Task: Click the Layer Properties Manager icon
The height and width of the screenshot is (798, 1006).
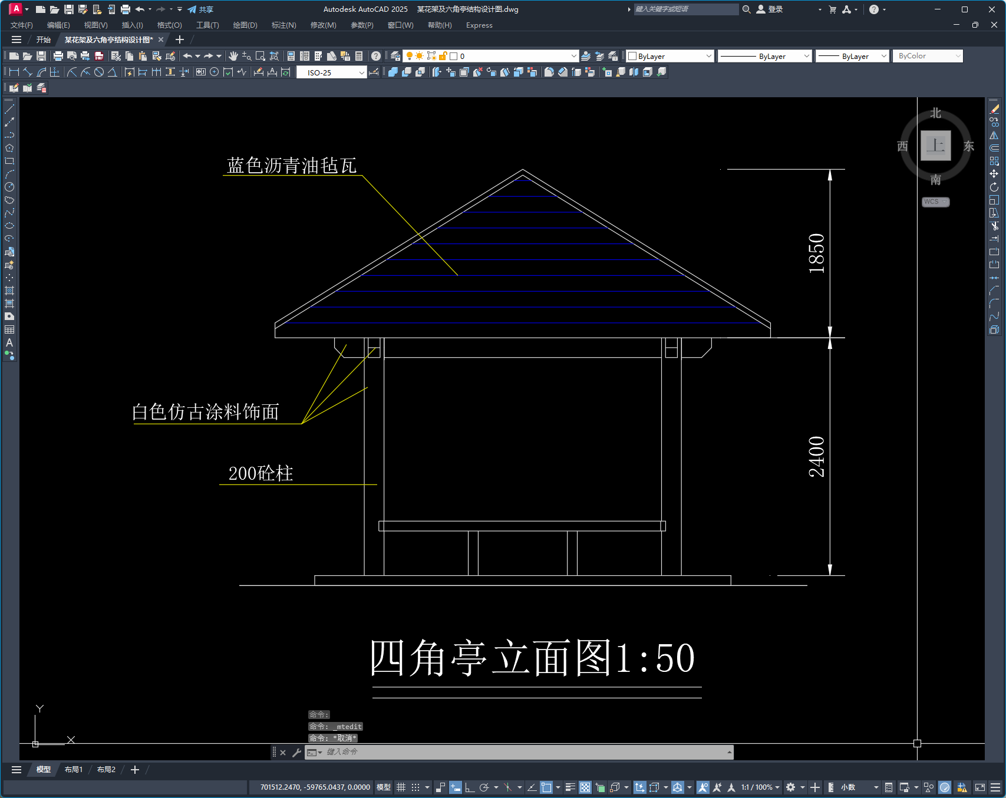Action: point(395,56)
